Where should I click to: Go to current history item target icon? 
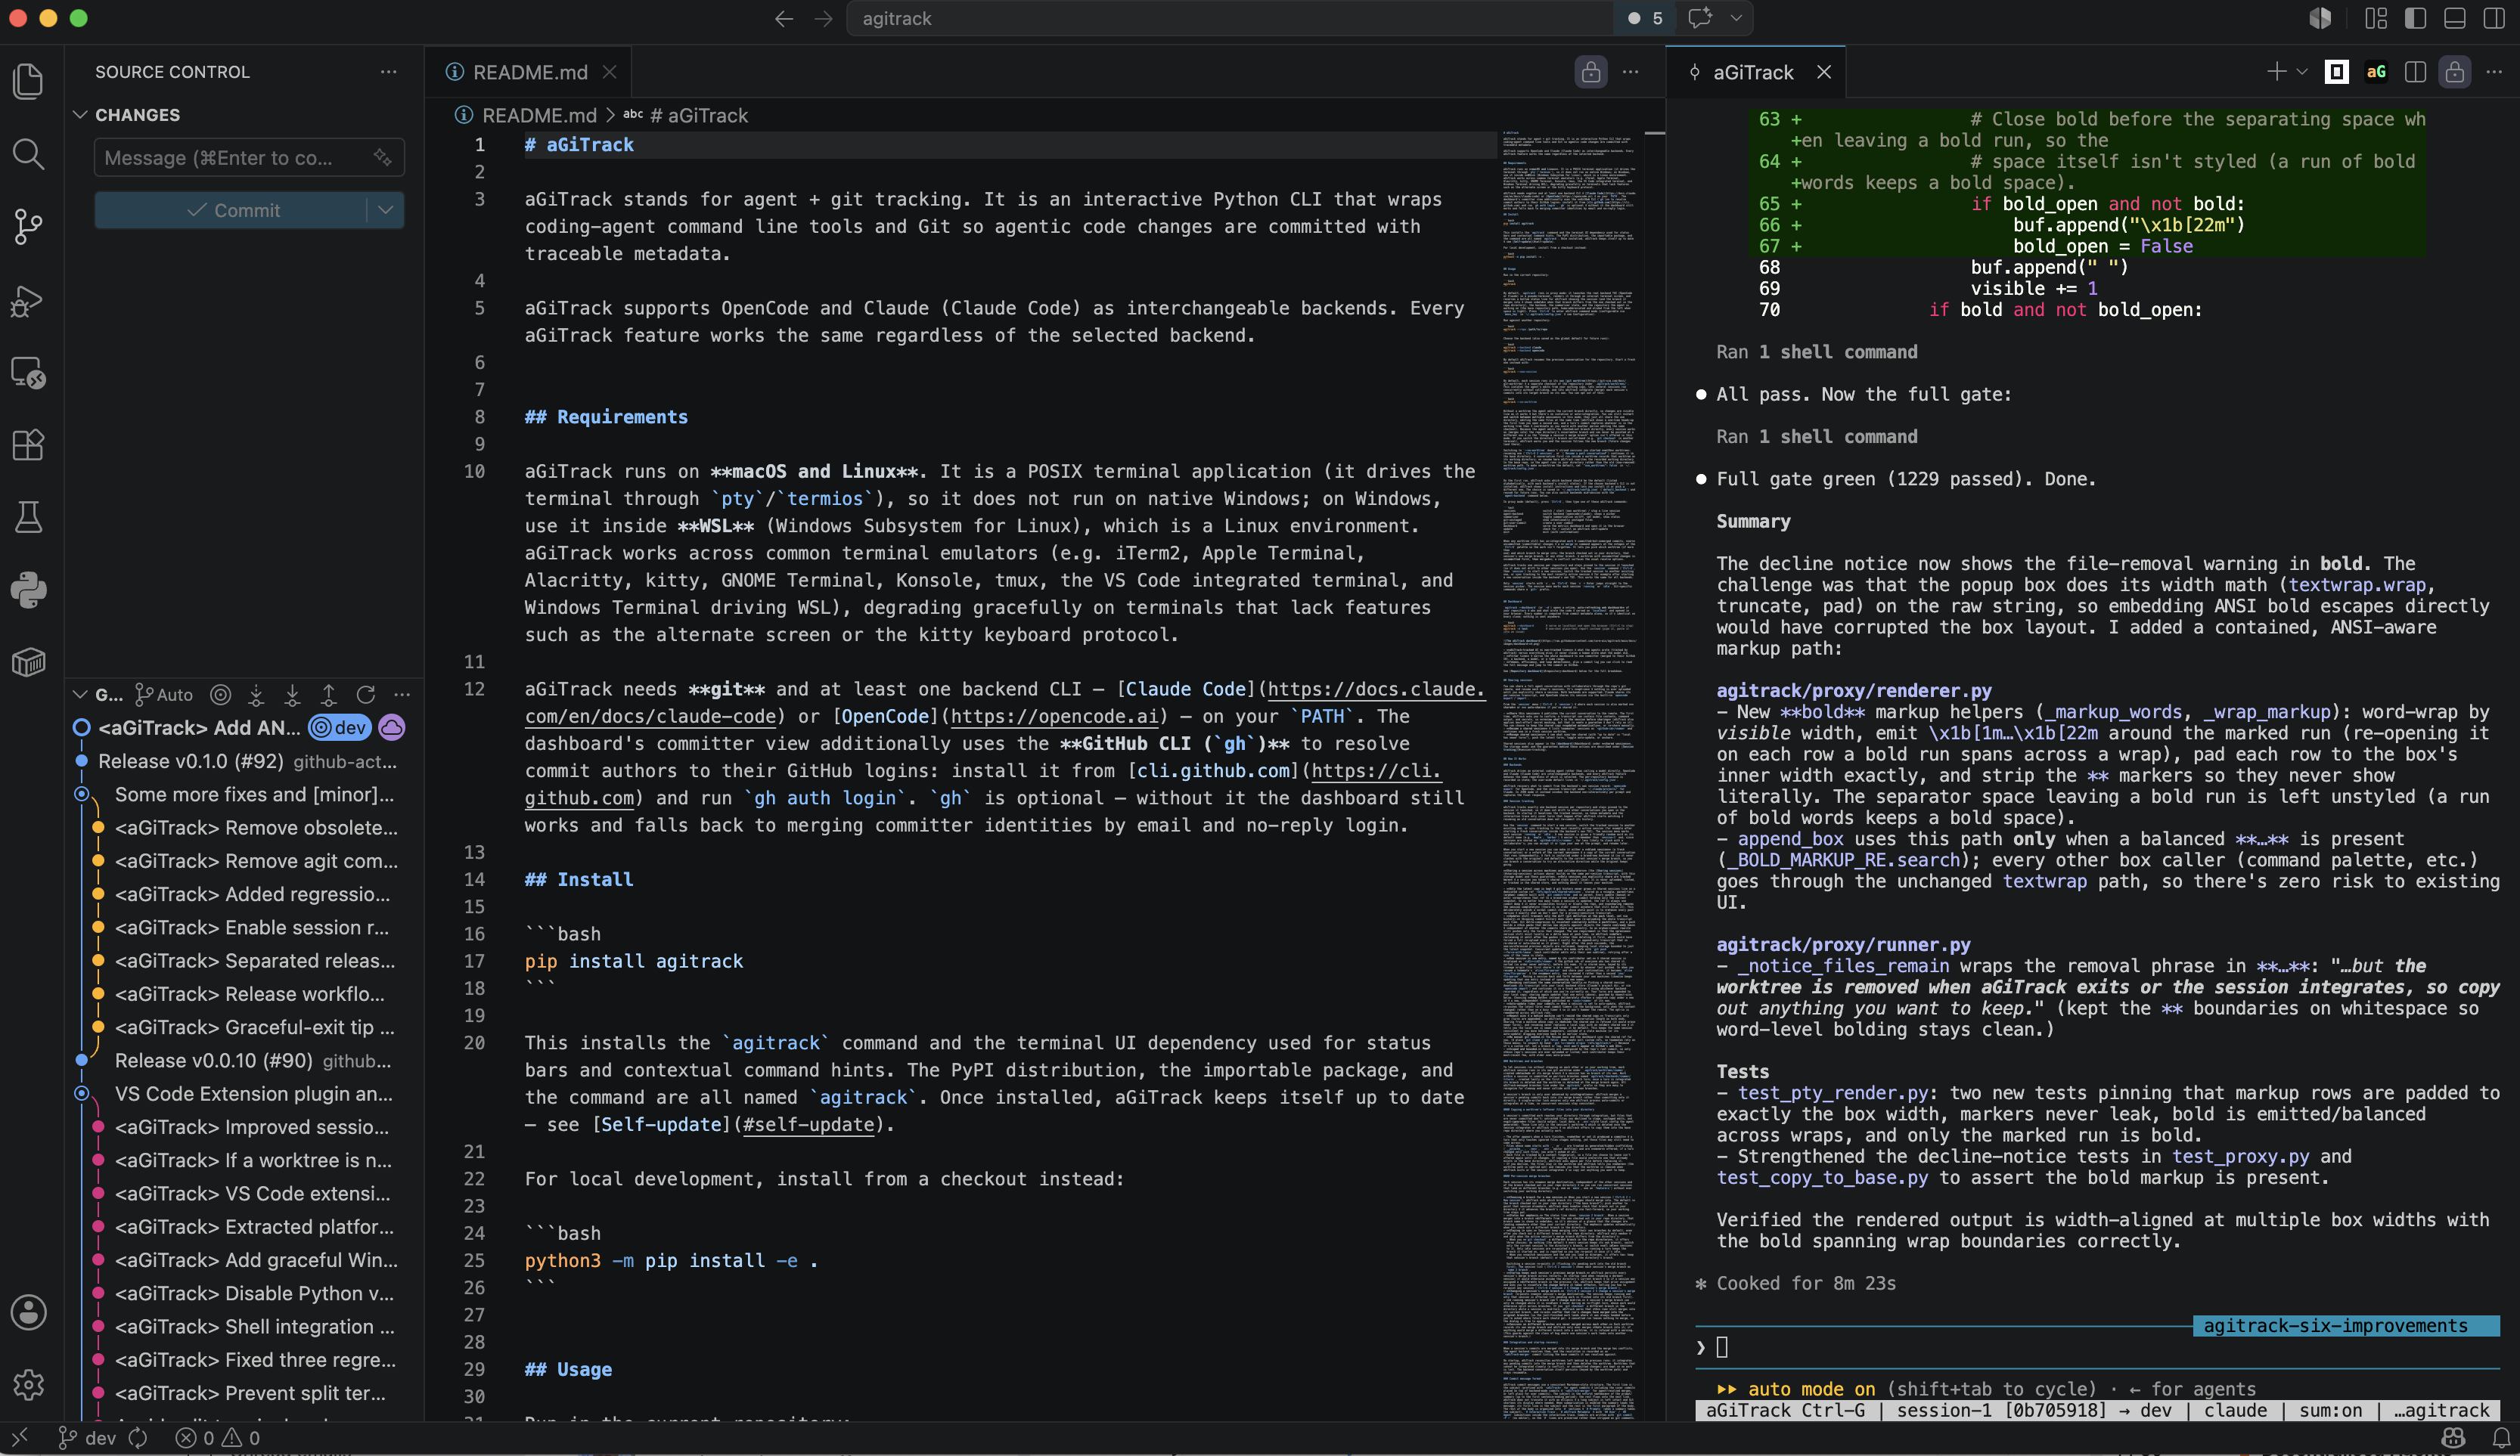pos(221,693)
